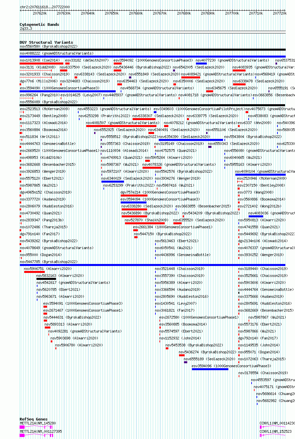Click nsv5447150 (ByrskaBishop2022) label
The height and width of the screenshot is (439, 295).
pos(163,234)
